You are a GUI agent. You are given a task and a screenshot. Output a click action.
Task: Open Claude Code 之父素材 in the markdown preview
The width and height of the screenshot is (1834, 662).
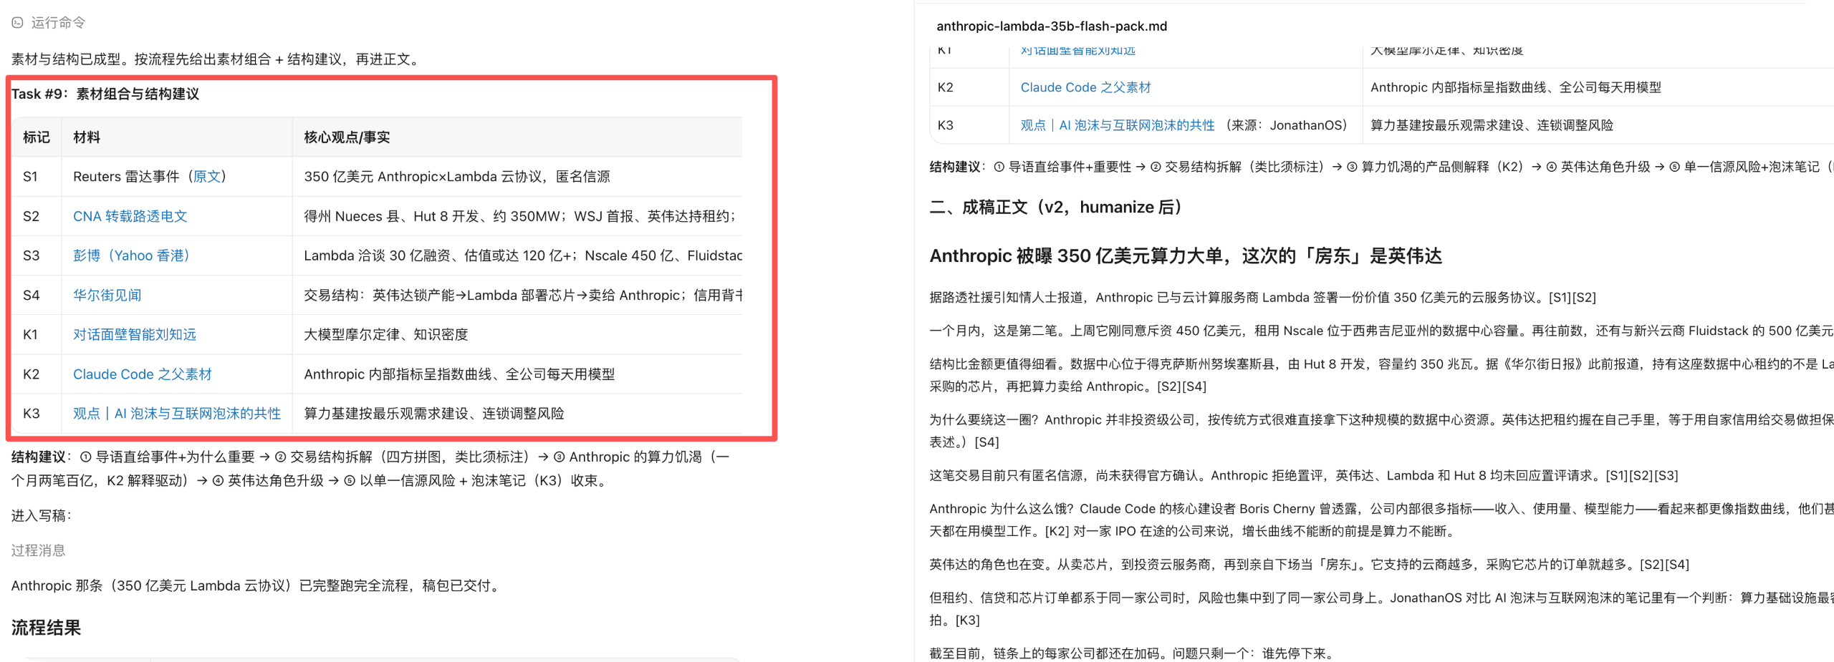1085,87
